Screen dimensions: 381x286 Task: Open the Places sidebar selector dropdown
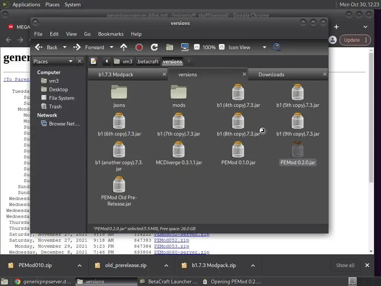pyautogui.click(x=53, y=61)
